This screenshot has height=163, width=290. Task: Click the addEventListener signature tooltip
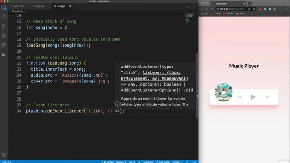[155, 86]
